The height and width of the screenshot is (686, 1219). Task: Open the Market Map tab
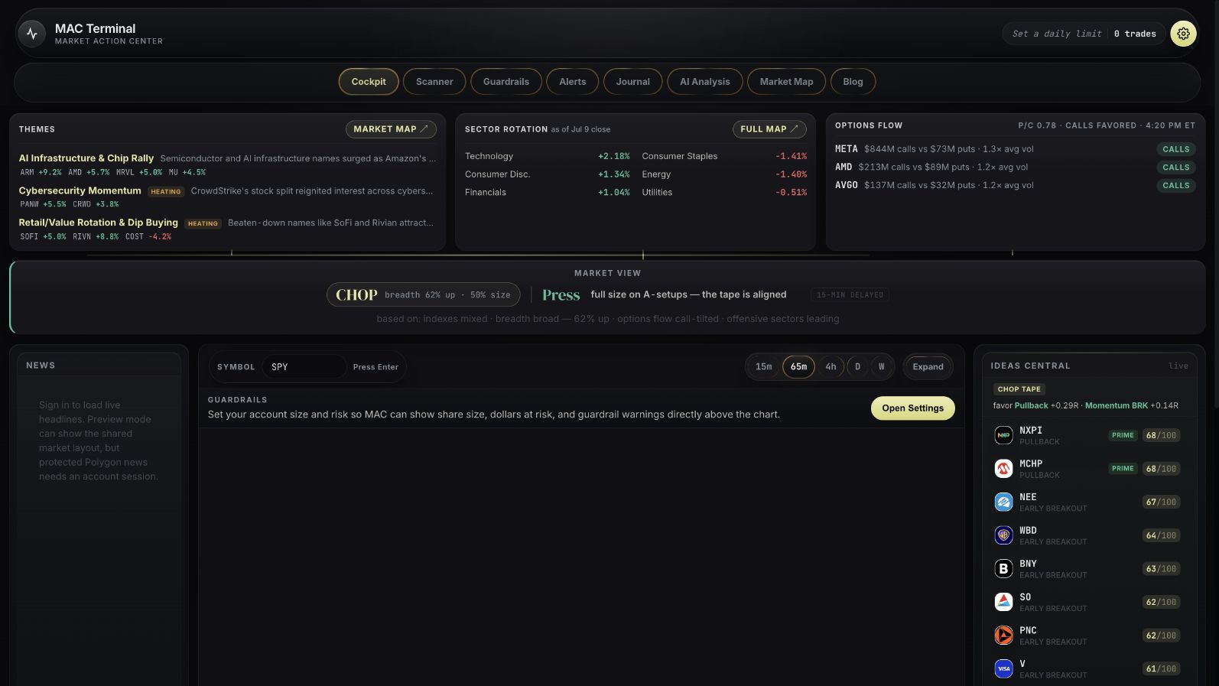tap(786, 82)
